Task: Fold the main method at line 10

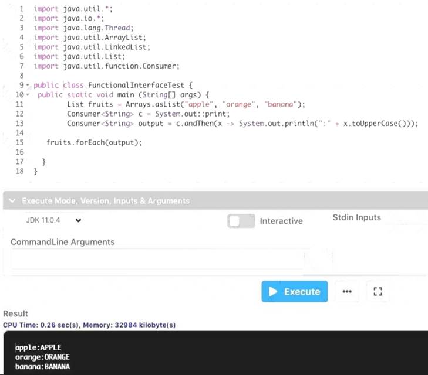Action: point(28,95)
